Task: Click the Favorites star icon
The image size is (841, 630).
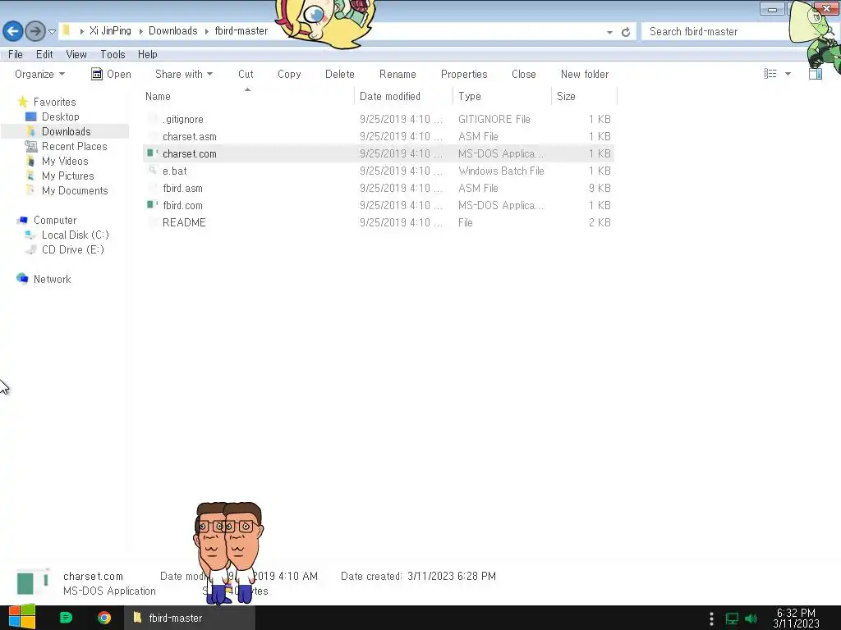Action: 22,101
